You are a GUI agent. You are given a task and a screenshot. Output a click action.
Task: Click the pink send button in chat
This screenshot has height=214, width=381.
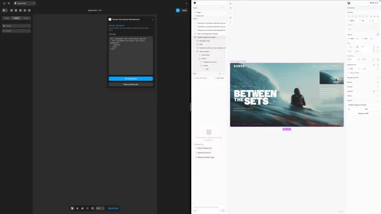223,210
